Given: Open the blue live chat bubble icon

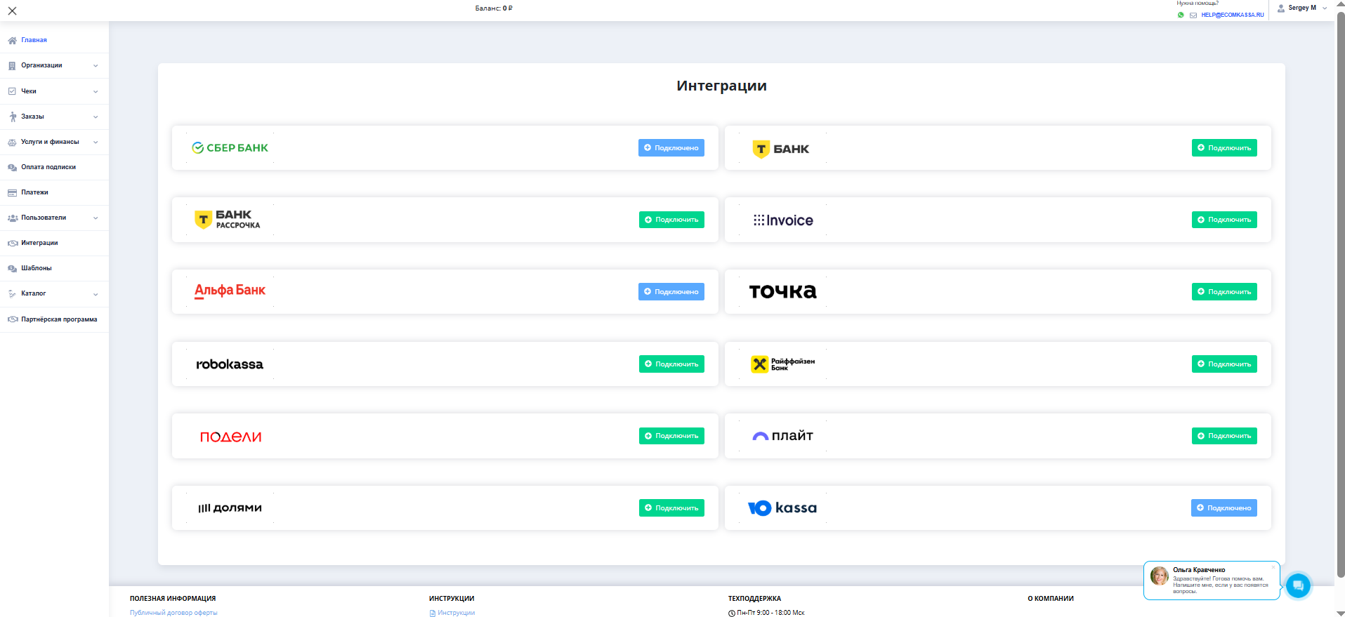Looking at the screenshot, I should click(x=1298, y=585).
